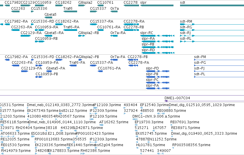The height and width of the screenshot is (155, 244).
Task: Click the CG10761 gene label
Action: pos(105,3)
